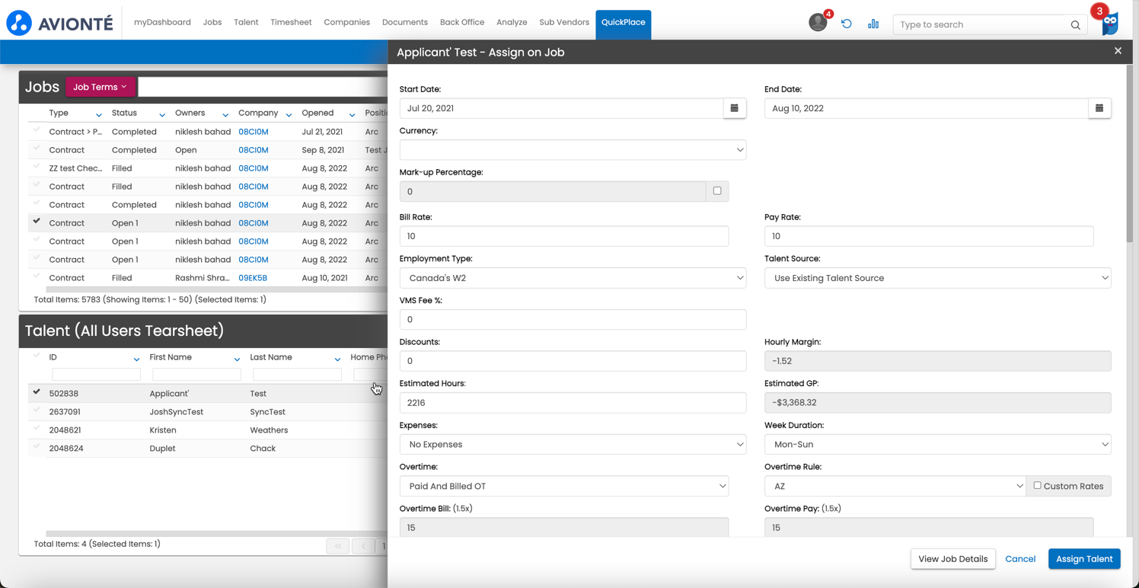Open the Overtime Rule dropdown
1139x588 pixels.
895,486
